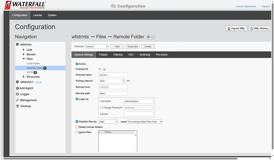Viewport: 274px width, 160px height.
Task: Open the Archiving tab
Action: [145, 55]
